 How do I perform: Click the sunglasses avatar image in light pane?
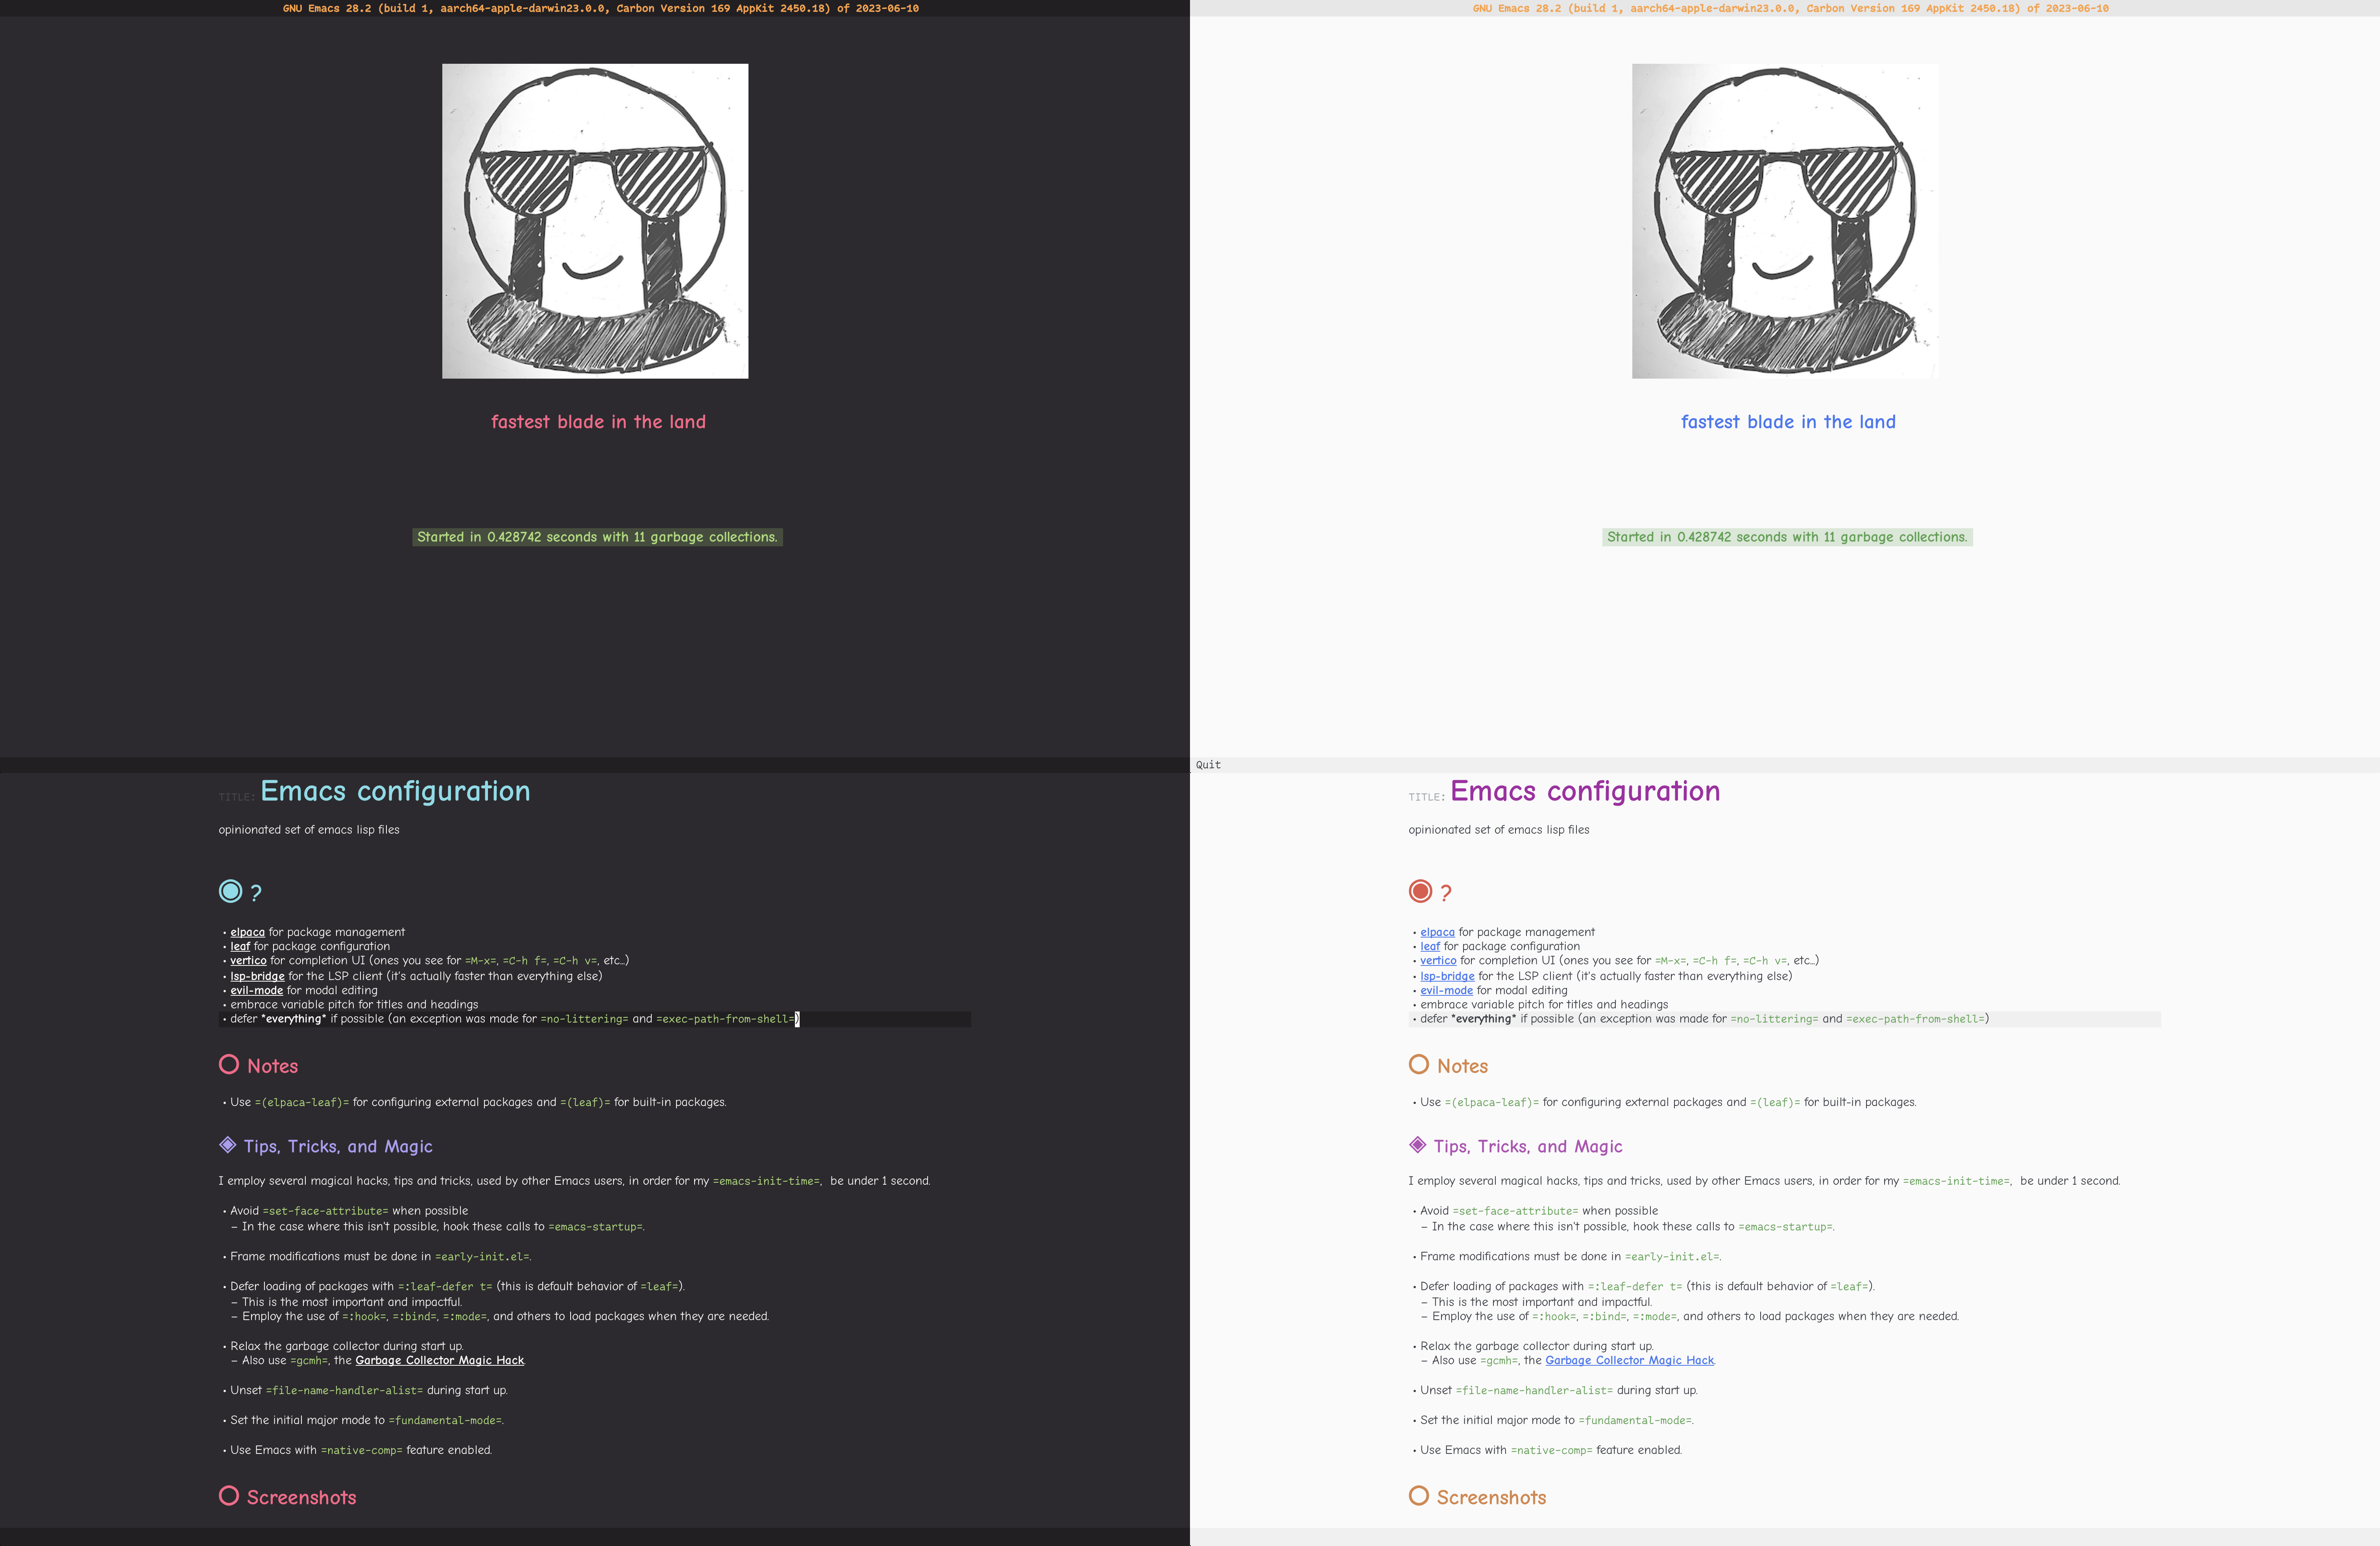coord(1785,221)
